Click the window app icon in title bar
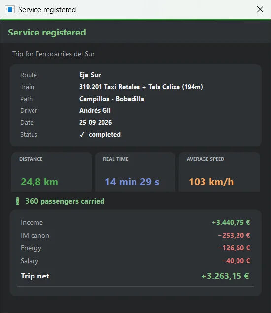The height and width of the screenshot is (313, 271). click(x=10, y=9)
